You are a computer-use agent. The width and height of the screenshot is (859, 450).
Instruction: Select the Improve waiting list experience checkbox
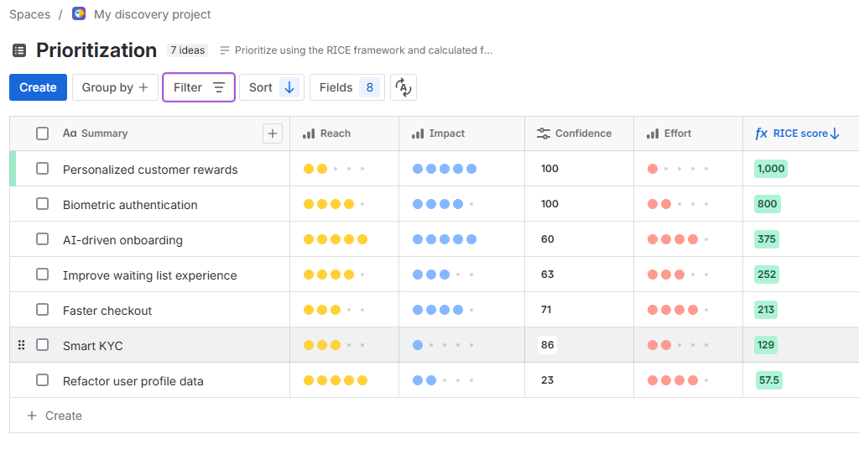(42, 274)
